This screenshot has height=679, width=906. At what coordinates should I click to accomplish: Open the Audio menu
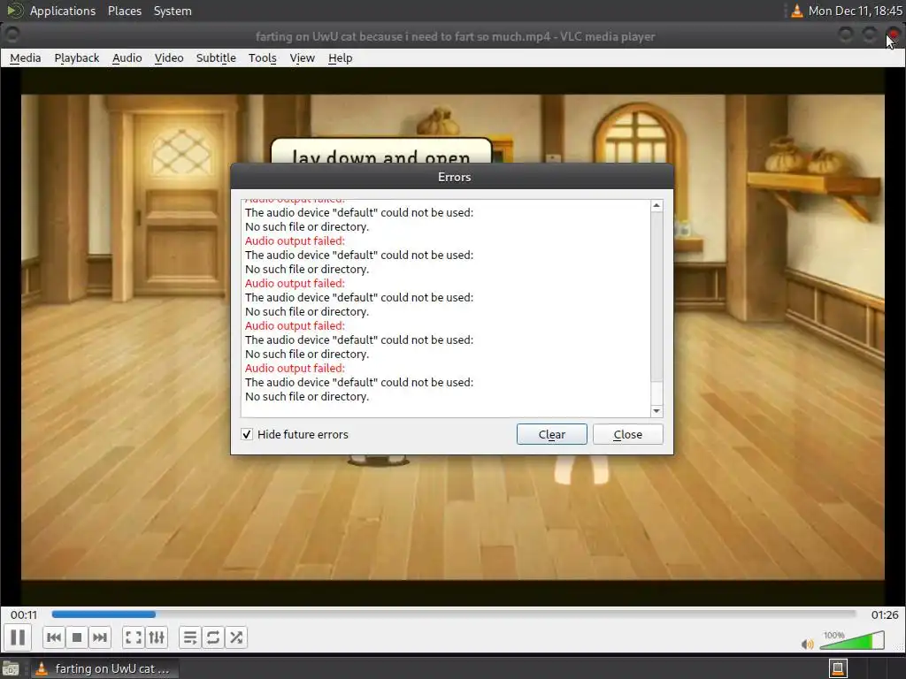click(127, 57)
